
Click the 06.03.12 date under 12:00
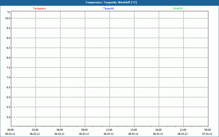pyautogui.click(x=109, y=134)
